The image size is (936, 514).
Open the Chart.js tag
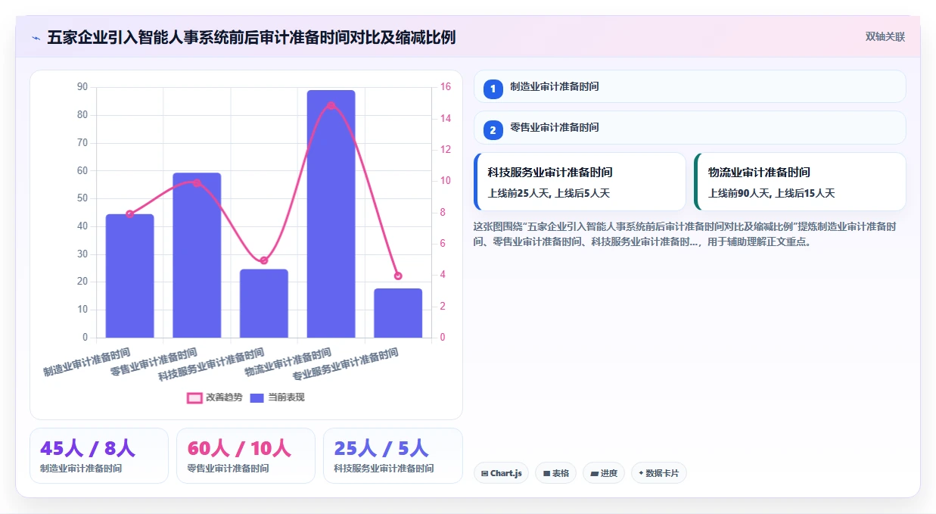coord(501,473)
